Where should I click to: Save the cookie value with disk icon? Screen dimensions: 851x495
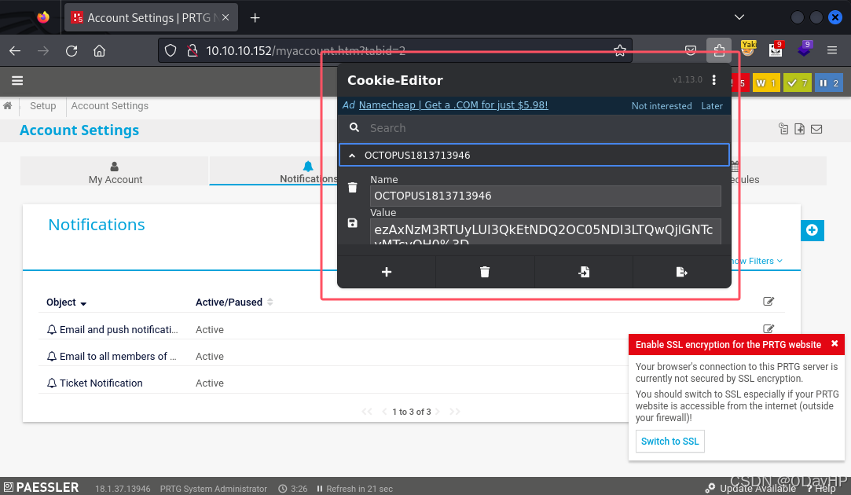tap(353, 223)
